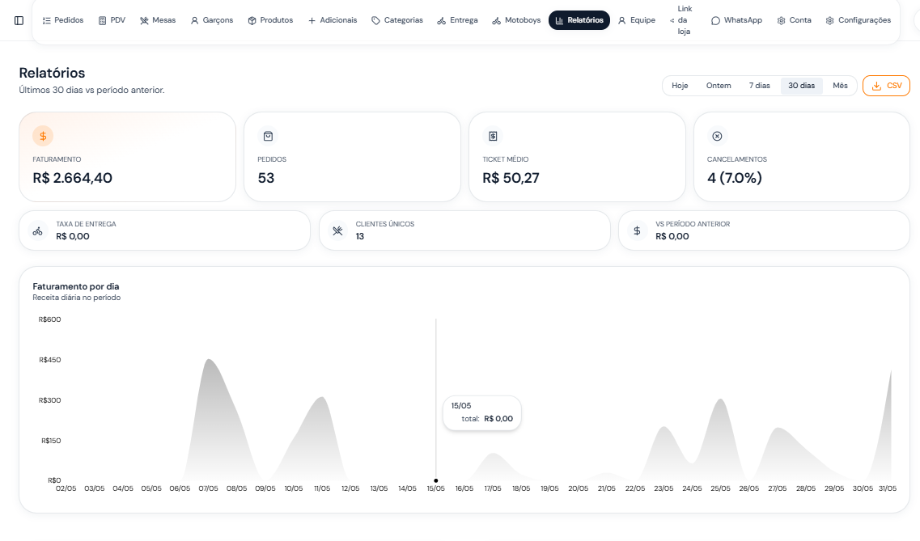Select the Ontem period filter

point(719,86)
